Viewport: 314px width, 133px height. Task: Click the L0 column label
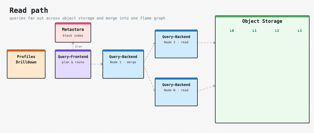[232, 31]
